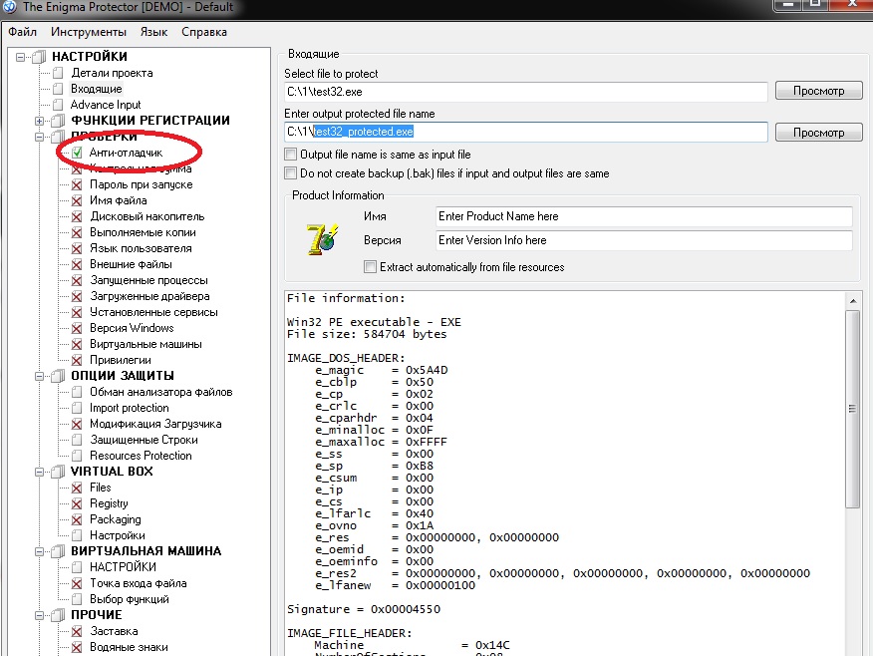Select Входящие tree item

pos(96,89)
